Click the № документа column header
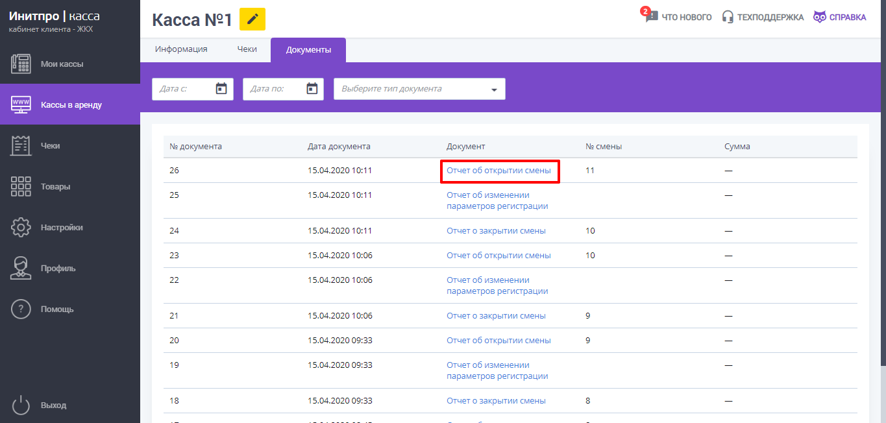Screen dimensions: 886x423 click(x=195, y=147)
